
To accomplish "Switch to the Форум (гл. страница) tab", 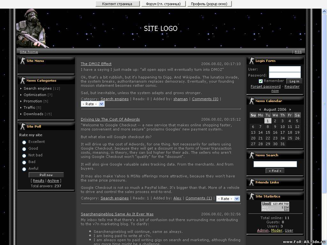I will (163, 4).
